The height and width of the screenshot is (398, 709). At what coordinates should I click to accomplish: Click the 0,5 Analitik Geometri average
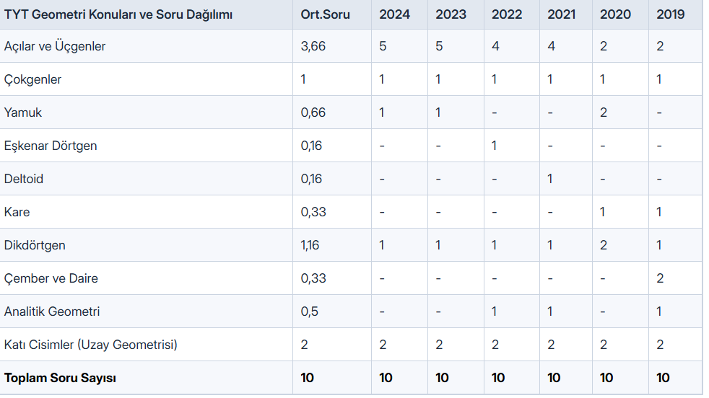(x=309, y=311)
